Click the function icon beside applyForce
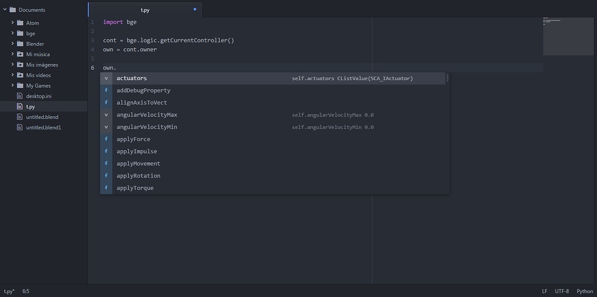 click(x=106, y=139)
